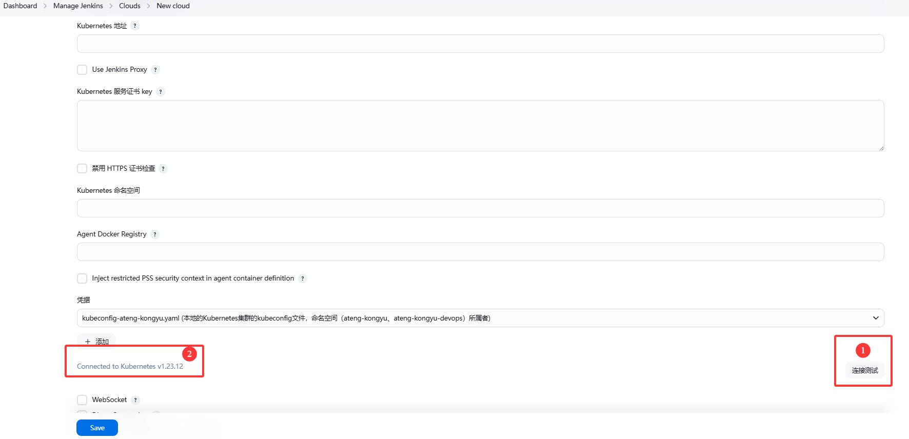Enable Inject restricted PSS security context checkbox

click(x=82, y=278)
